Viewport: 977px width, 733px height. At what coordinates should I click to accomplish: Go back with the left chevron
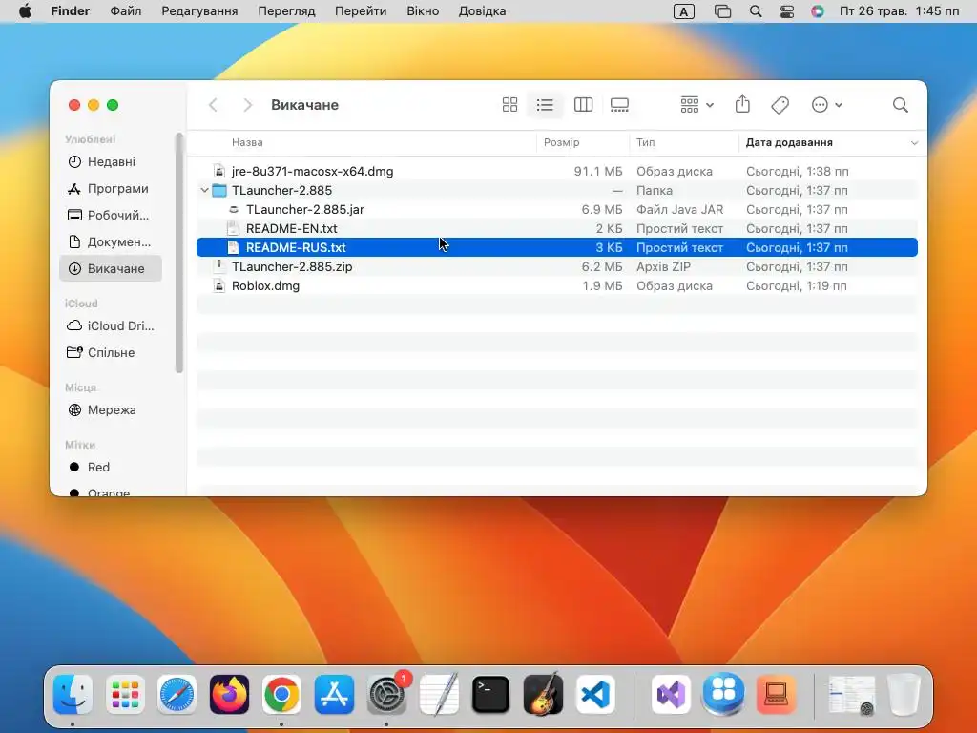pos(213,105)
